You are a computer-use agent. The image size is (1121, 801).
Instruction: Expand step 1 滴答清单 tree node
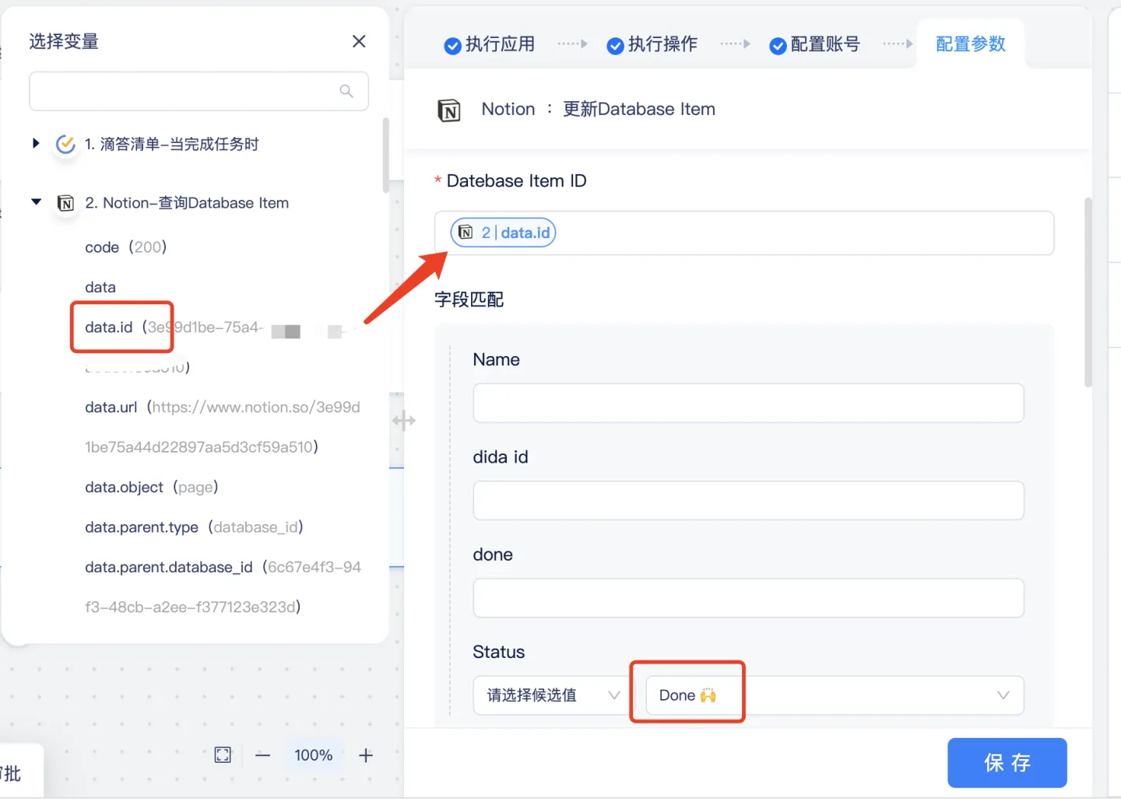tap(36, 143)
